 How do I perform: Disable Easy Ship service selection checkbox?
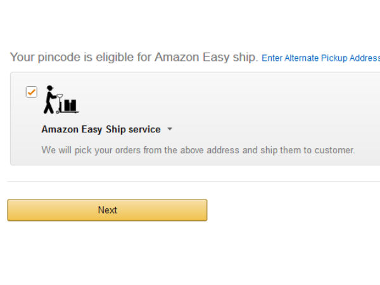click(31, 92)
